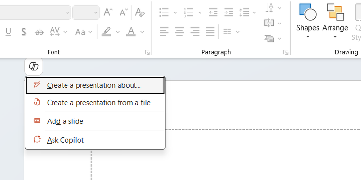Viewport: 361px width, 180px height.
Task: Click the add or remove columns icon
Action: pos(227,32)
